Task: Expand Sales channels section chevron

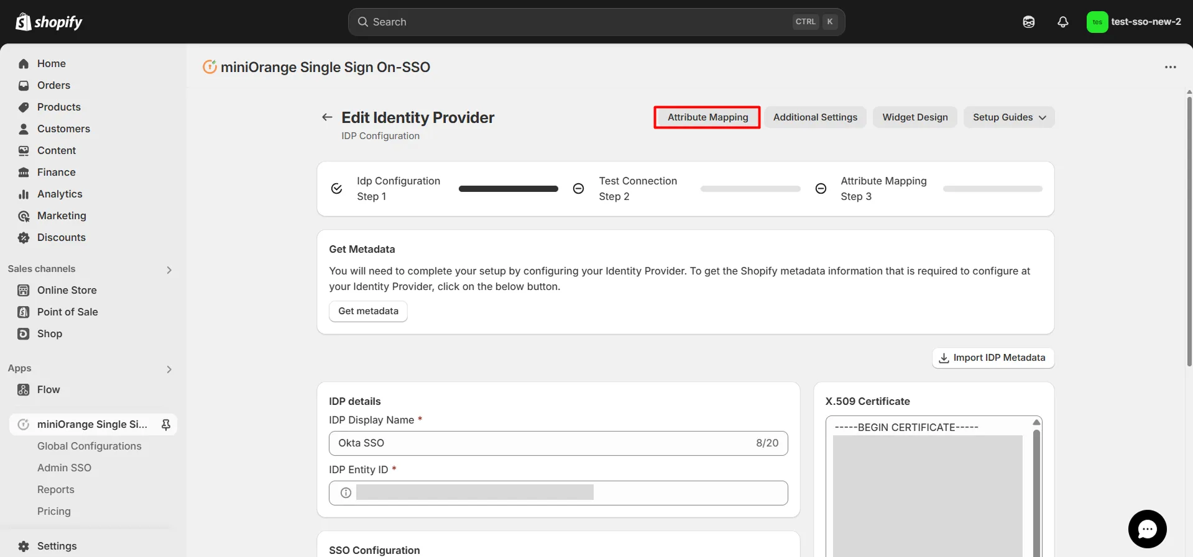Action: (169, 269)
